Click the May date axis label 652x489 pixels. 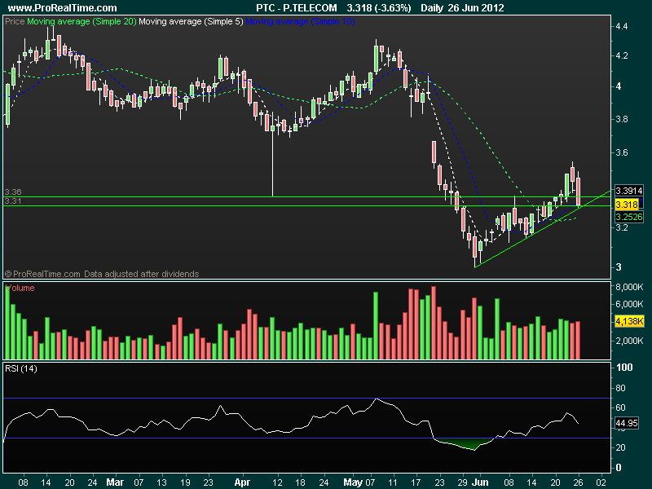(x=353, y=482)
